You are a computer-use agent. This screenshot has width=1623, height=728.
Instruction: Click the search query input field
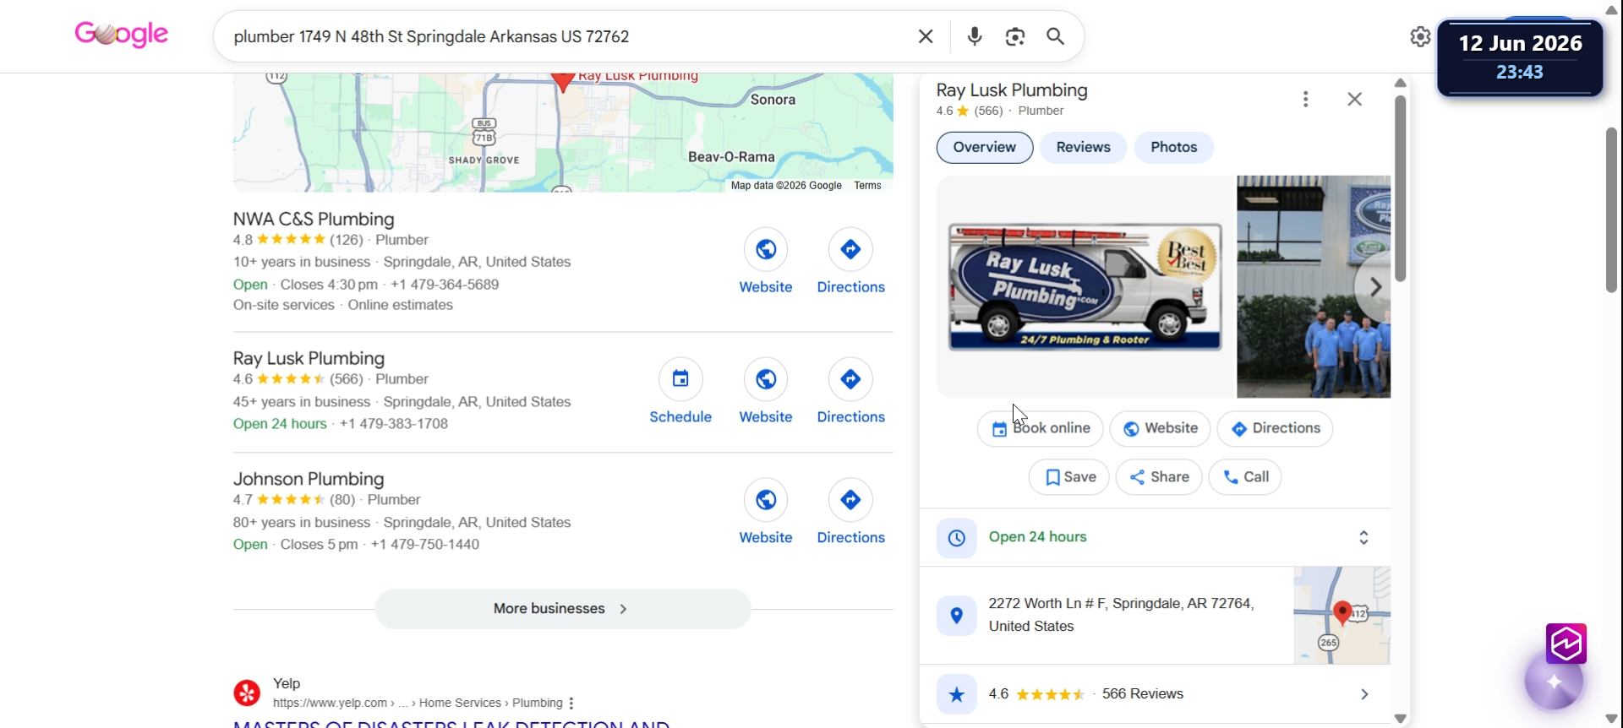click(x=566, y=36)
